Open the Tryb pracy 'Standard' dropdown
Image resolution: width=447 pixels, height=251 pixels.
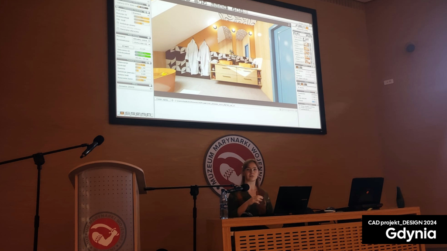tap(141, 14)
